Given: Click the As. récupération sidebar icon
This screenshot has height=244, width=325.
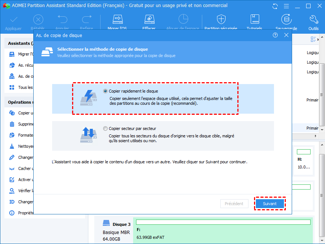Looking at the screenshot, I should (x=12, y=65).
